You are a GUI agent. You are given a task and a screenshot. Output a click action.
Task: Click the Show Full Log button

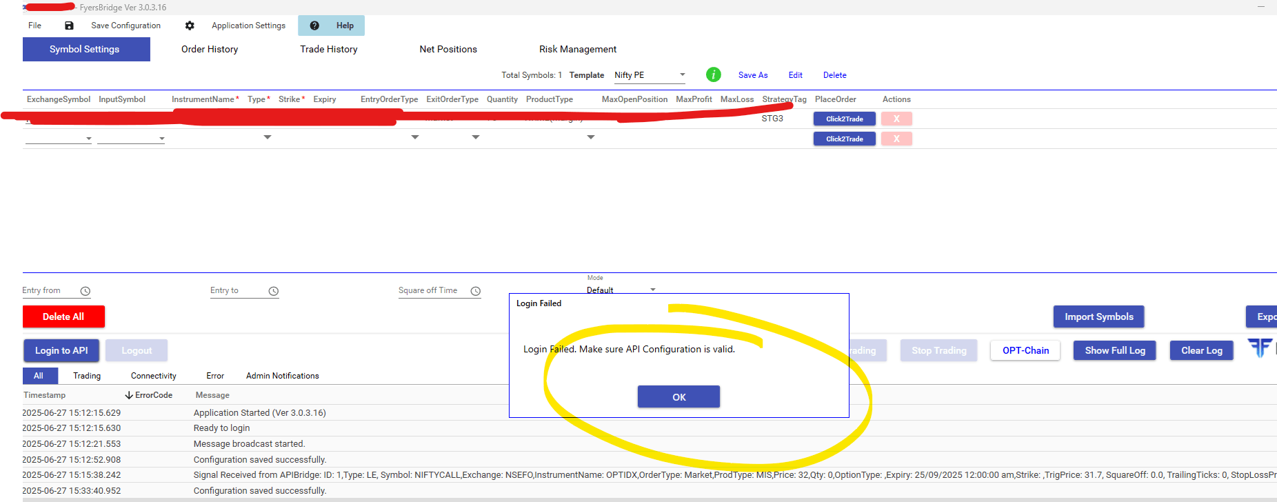tap(1115, 350)
